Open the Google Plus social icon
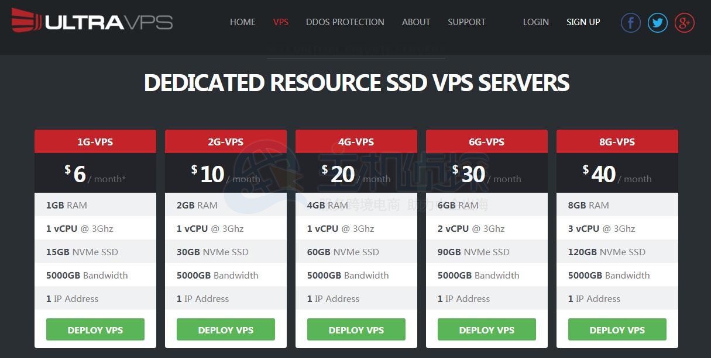Screen dimensions: 711x358 point(684,23)
